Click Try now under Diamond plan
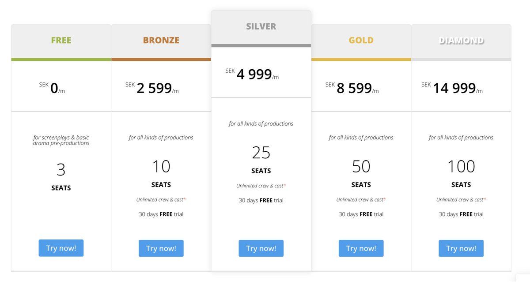The image size is (530, 284). (461, 248)
